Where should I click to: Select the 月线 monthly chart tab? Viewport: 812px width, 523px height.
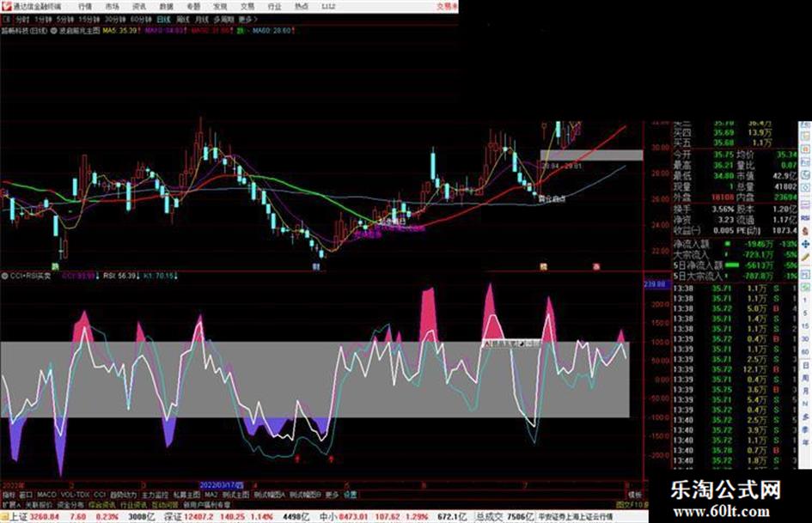tap(201, 19)
